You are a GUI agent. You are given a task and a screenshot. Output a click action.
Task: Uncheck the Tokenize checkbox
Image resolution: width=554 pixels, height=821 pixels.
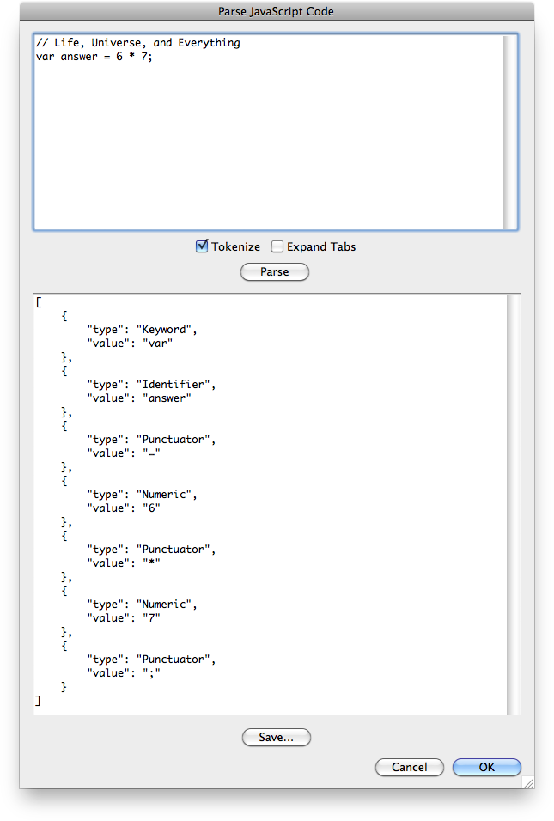click(x=203, y=246)
